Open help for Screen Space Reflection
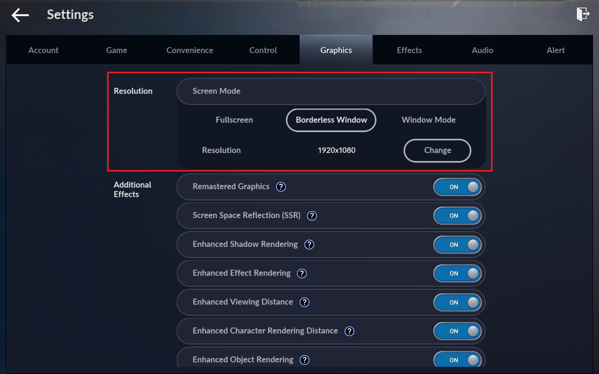The height and width of the screenshot is (374, 599). (x=312, y=216)
